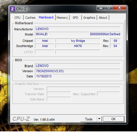Open the About tab
Viewport: 137px width, 136px height.
coord(103,18)
